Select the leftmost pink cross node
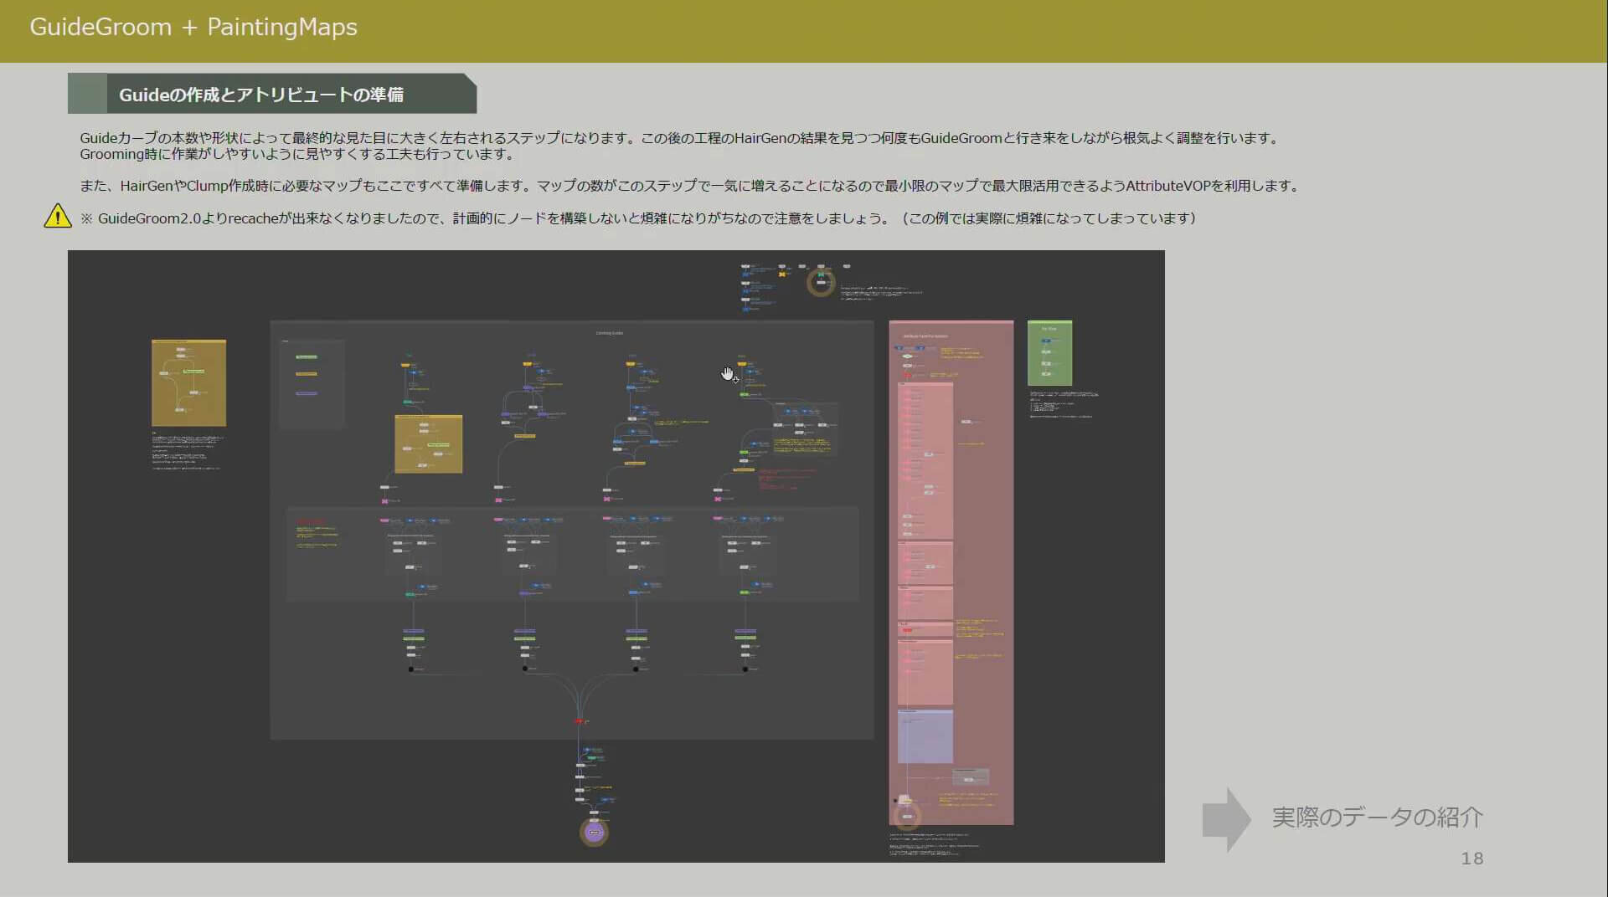This screenshot has height=897, width=1608. tap(384, 501)
